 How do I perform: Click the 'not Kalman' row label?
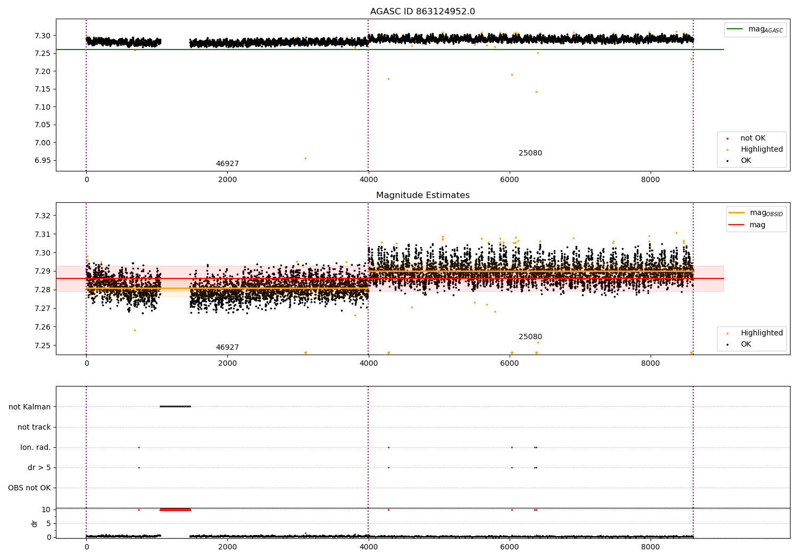tap(30, 407)
